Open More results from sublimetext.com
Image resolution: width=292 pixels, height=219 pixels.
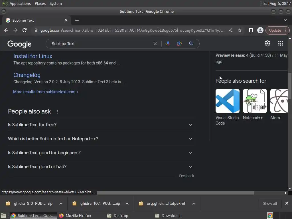(x=46, y=92)
